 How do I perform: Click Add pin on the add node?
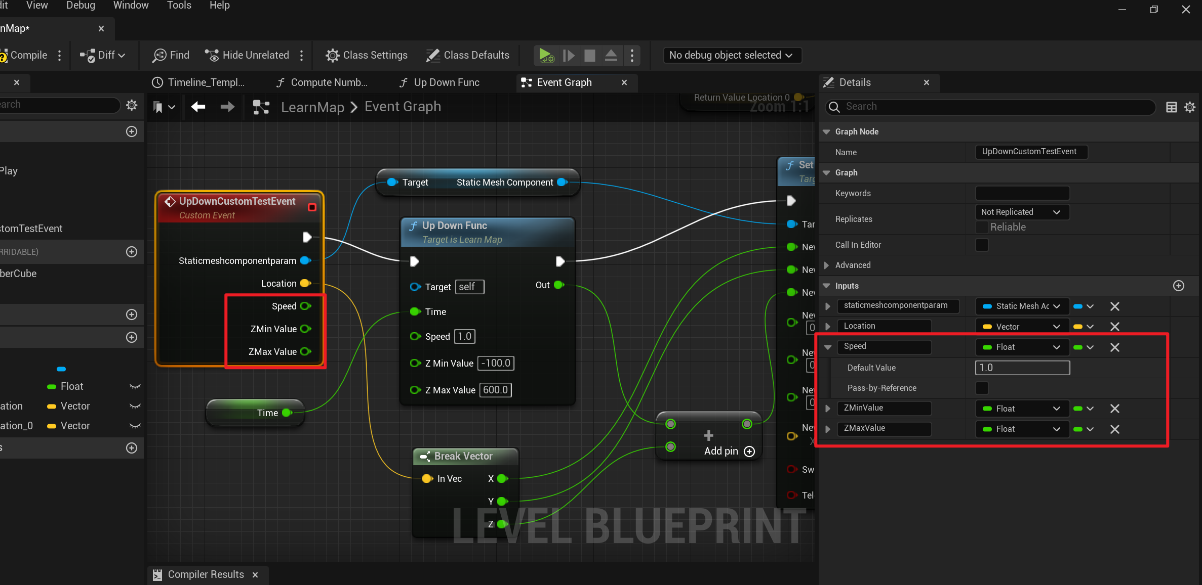click(729, 451)
